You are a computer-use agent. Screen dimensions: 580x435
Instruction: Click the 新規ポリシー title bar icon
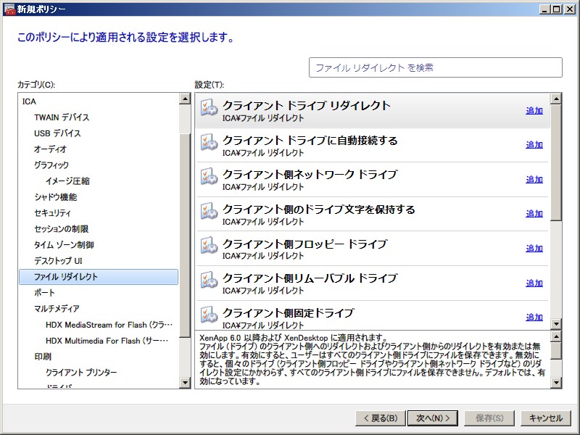tap(9, 9)
